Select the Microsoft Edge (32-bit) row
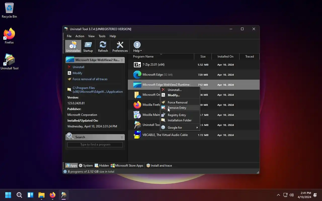This screenshot has height=201, width=322. coord(194,75)
